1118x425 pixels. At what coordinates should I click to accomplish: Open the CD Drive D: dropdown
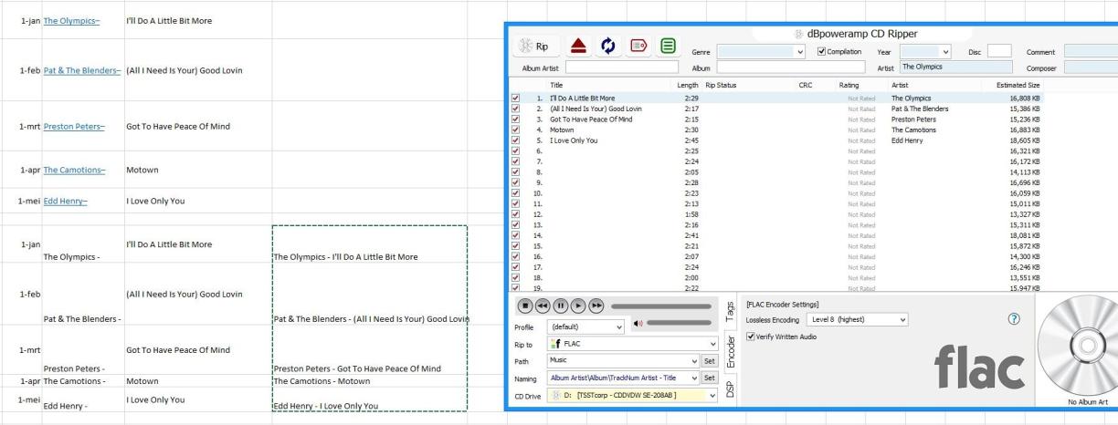point(714,395)
